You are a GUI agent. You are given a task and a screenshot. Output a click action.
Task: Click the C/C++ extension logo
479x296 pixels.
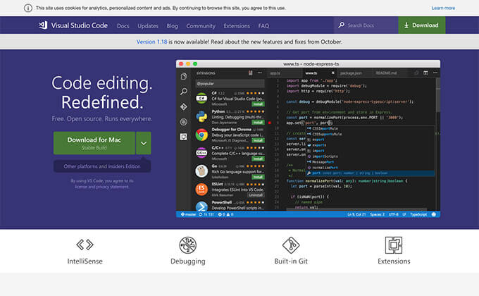pos(201,153)
